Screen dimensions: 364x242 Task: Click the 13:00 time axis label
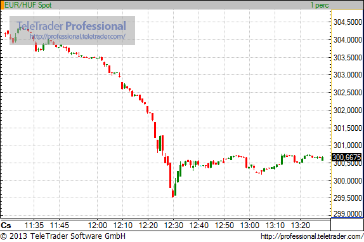[250, 225]
